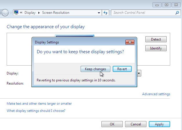Open 'Make text and other items larger' link
This screenshot has height=130, width=182.
39,104
